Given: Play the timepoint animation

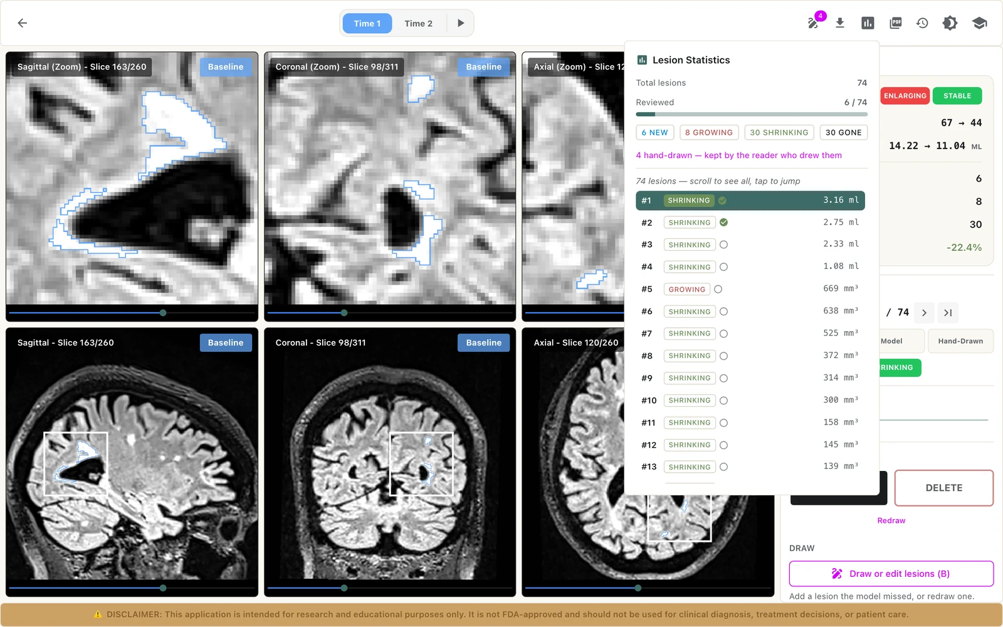Looking at the screenshot, I should click(461, 23).
